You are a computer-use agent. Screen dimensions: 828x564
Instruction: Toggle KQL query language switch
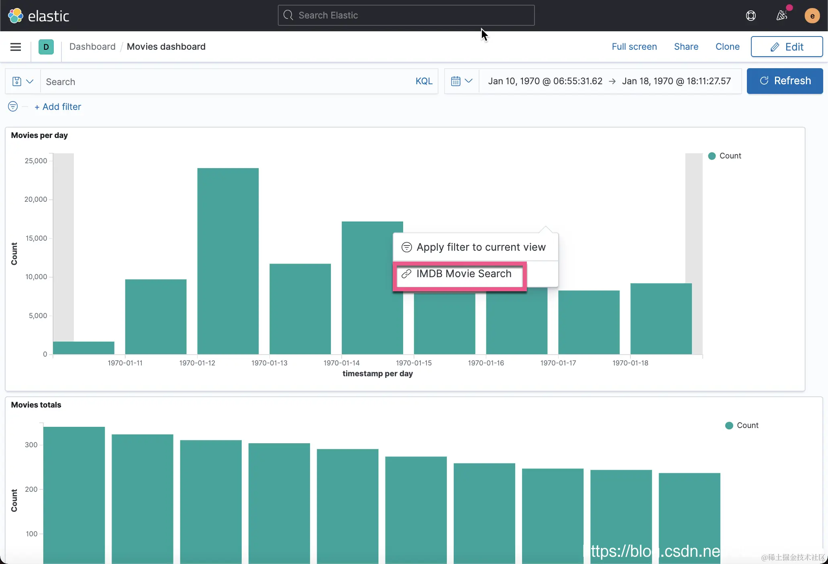(x=424, y=81)
